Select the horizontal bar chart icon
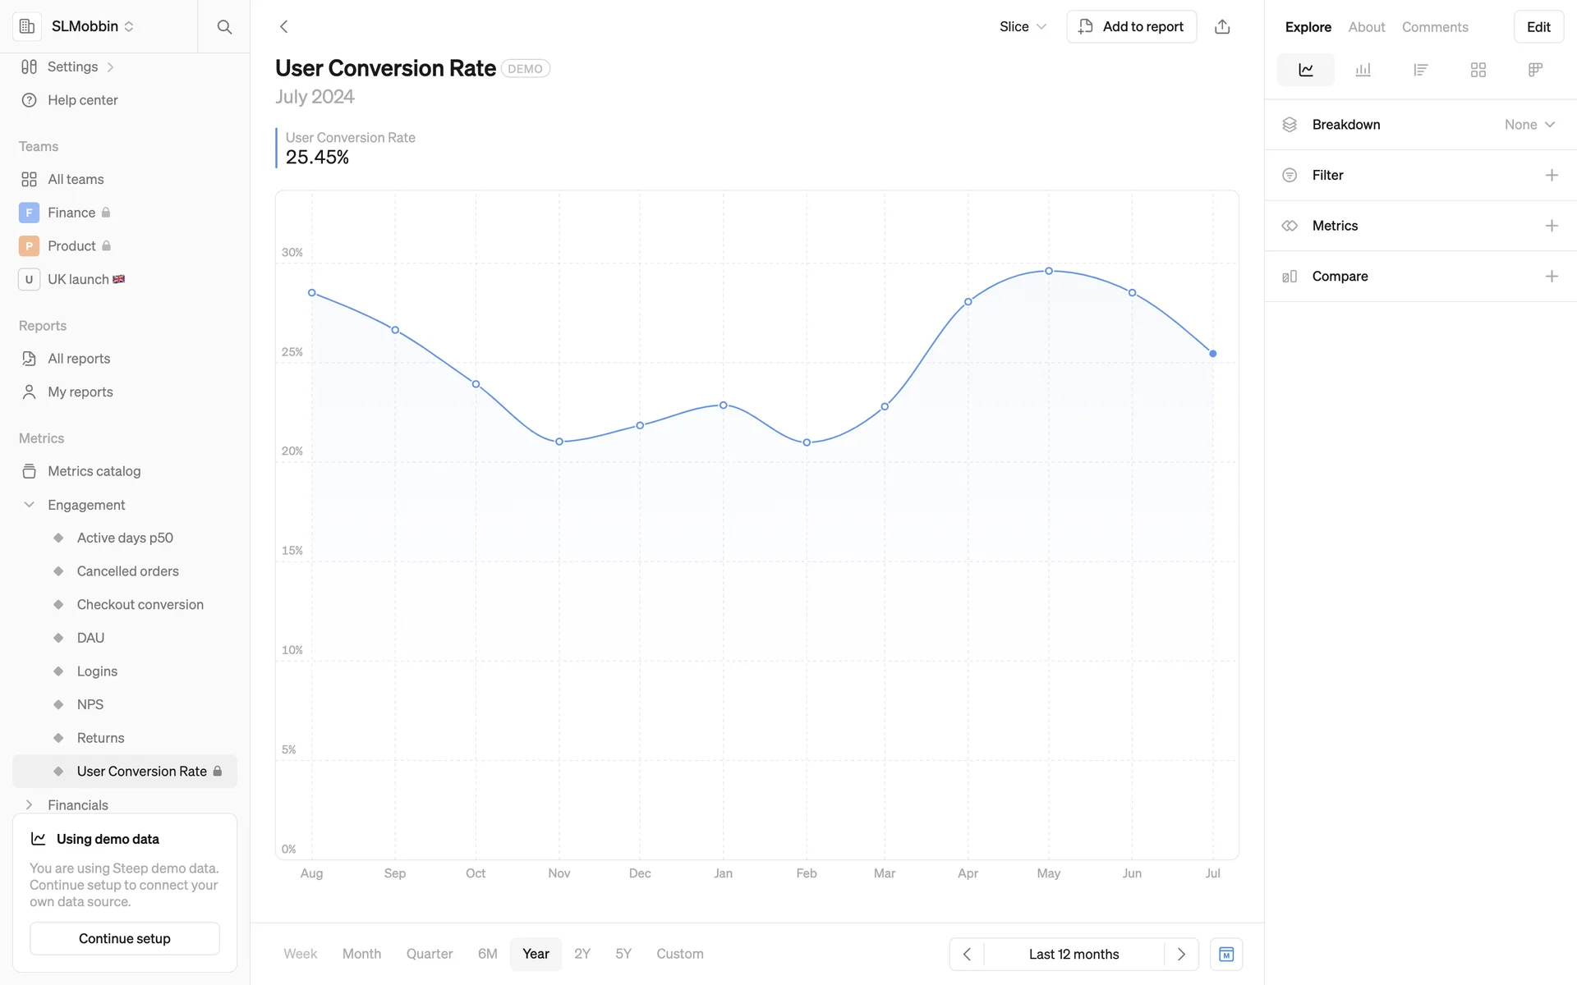The height and width of the screenshot is (985, 1577). pos(1420,70)
